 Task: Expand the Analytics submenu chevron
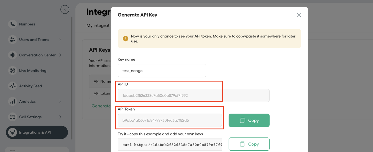click(x=60, y=101)
